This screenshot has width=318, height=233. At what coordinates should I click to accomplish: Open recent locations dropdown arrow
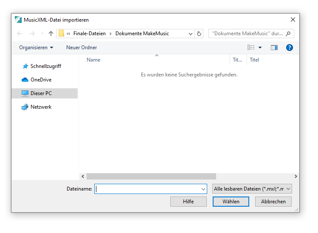click(42, 34)
